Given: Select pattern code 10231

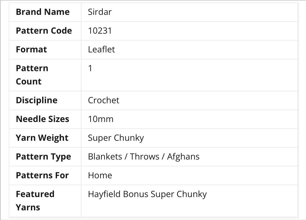Looking at the screenshot, I should (100, 31).
